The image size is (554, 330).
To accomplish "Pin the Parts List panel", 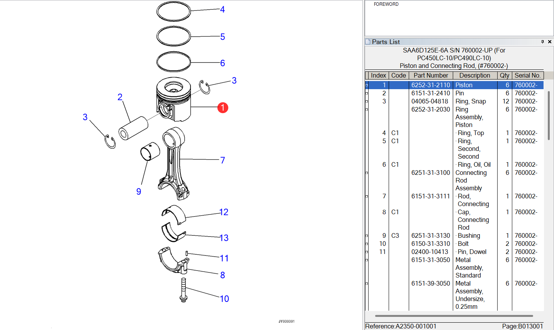I will pyautogui.click(x=542, y=42).
